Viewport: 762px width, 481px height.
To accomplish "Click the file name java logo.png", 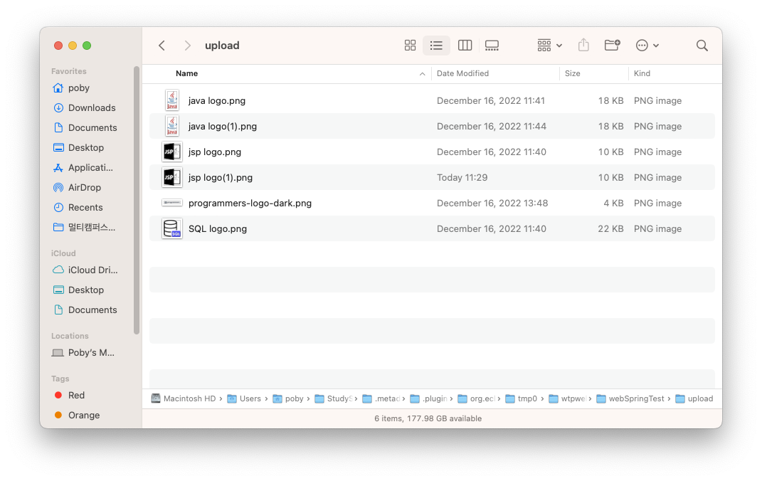I will pos(217,101).
